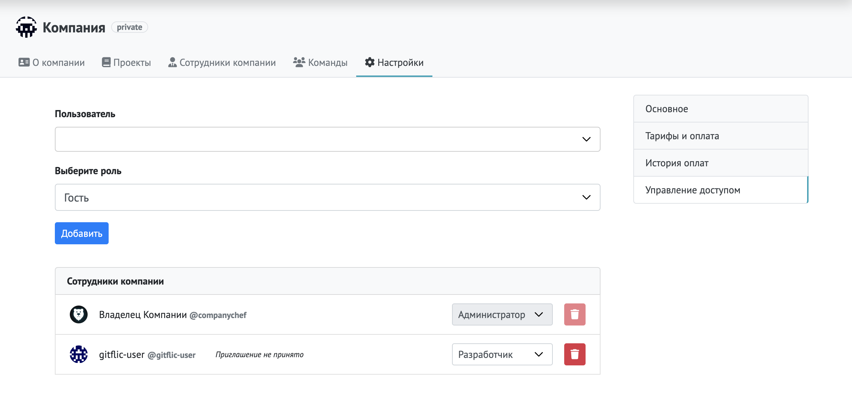Click 'Приглашение не принято' status text

(260, 354)
